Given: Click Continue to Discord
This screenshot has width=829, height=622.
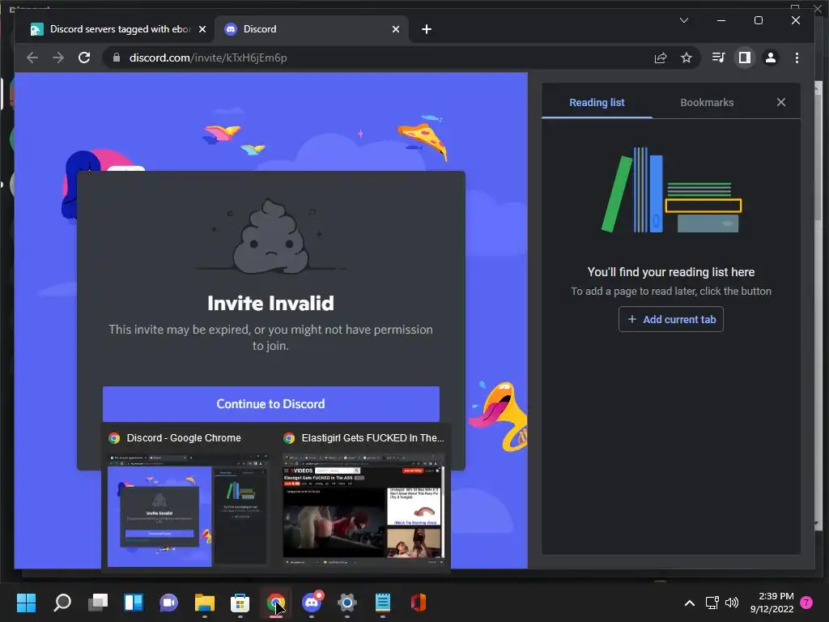Looking at the screenshot, I should (x=270, y=404).
